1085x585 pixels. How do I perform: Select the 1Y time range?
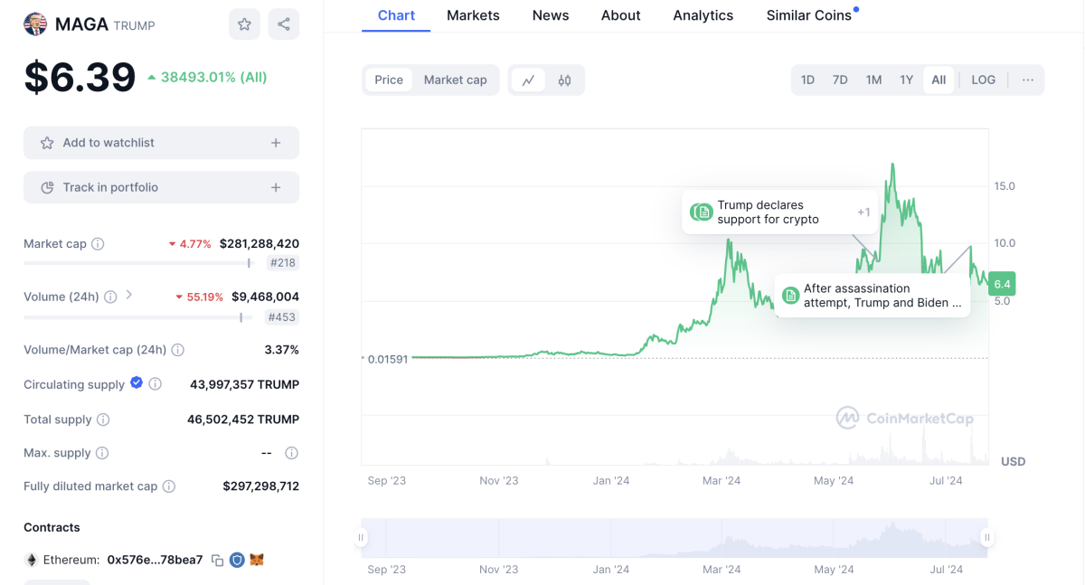[x=906, y=80]
